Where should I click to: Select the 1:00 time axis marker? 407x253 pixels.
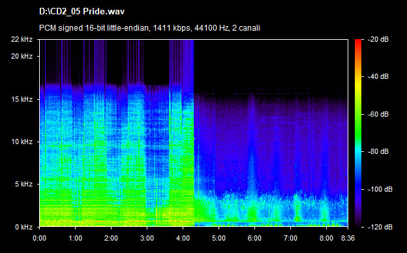coord(75,238)
